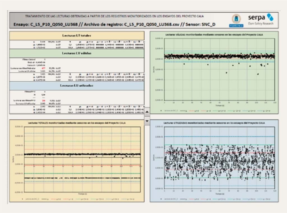
Task: Click the serpa Dam Safety Research logo
Action: [260, 20]
